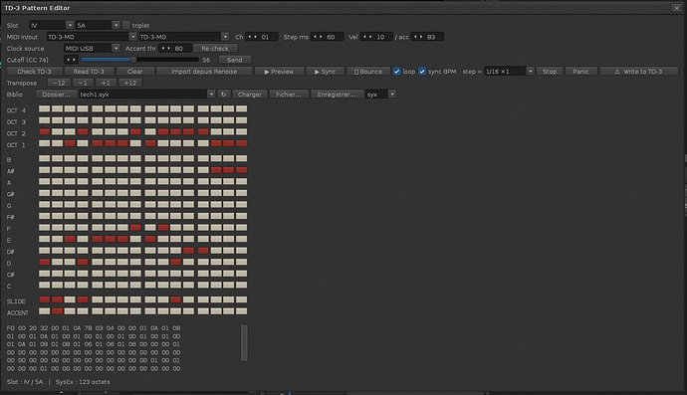
Task: Click the 'SysEx : 123 octets' status text
Action: tap(83, 382)
